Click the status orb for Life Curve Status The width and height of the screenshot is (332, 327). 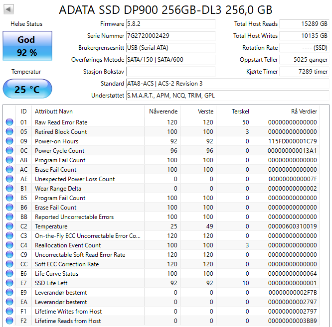(9, 273)
